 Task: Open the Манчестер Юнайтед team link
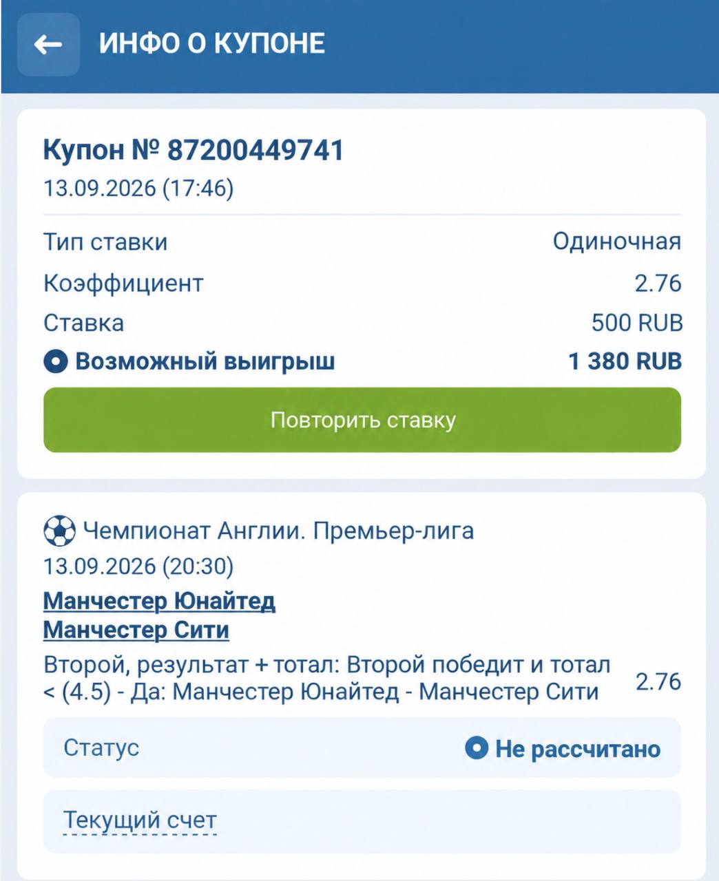coord(159,601)
